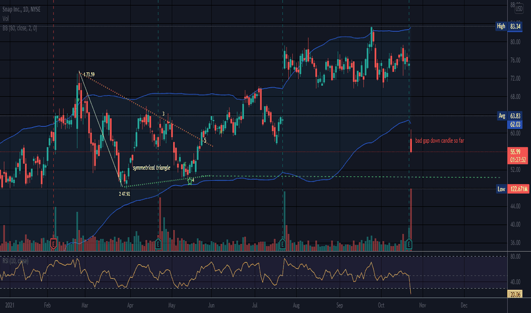The width and height of the screenshot is (531, 313).
Task: Click the Dec label on time axis
Action: coord(464,305)
